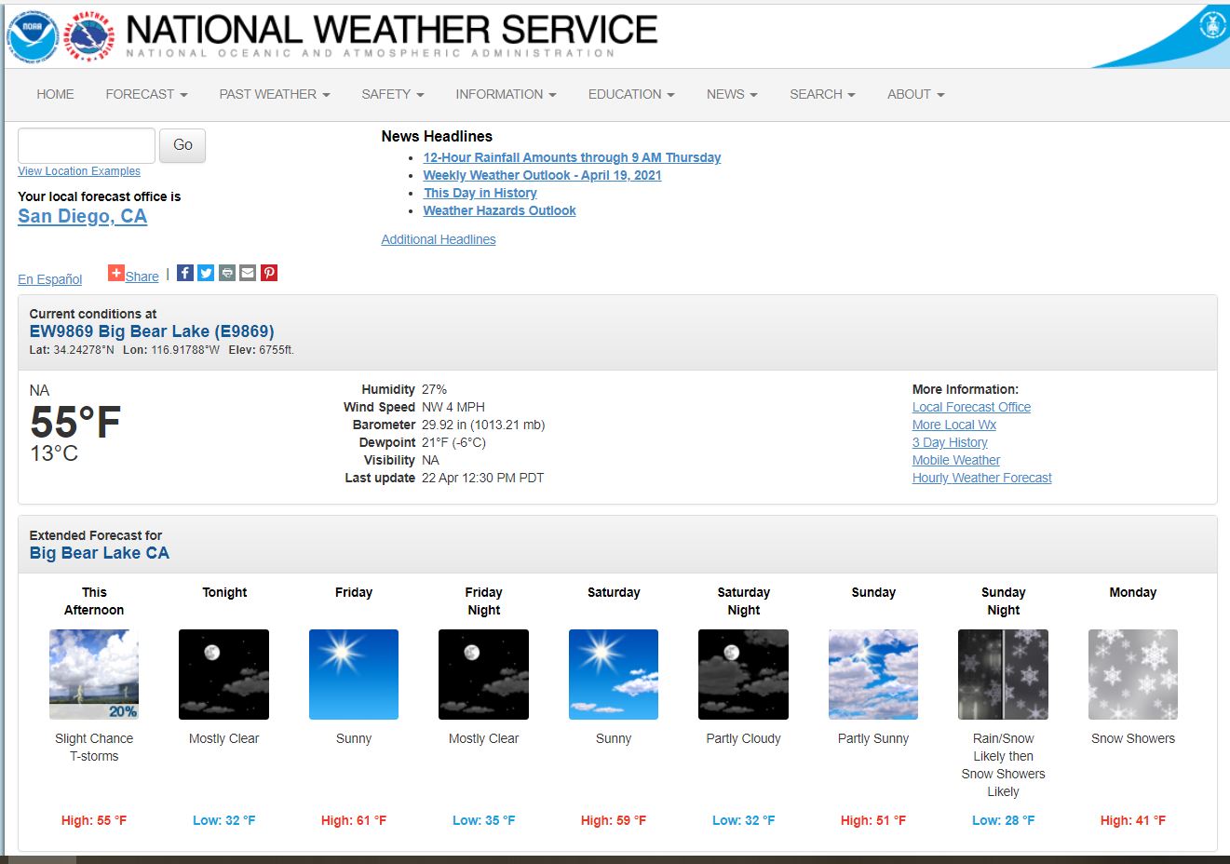Open the Past Weather dropdown
The width and height of the screenshot is (1230, 864).
point(274,94)
